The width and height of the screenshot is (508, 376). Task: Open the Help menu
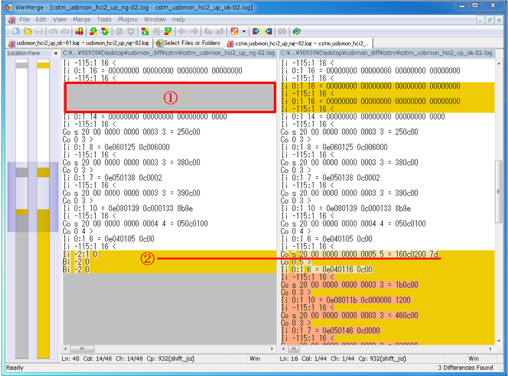(x=178, y=19)
